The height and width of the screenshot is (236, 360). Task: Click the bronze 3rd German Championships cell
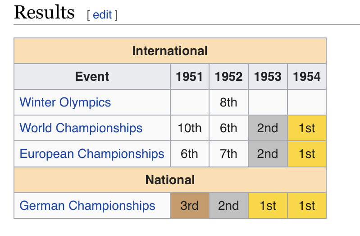tap(190, 205)
